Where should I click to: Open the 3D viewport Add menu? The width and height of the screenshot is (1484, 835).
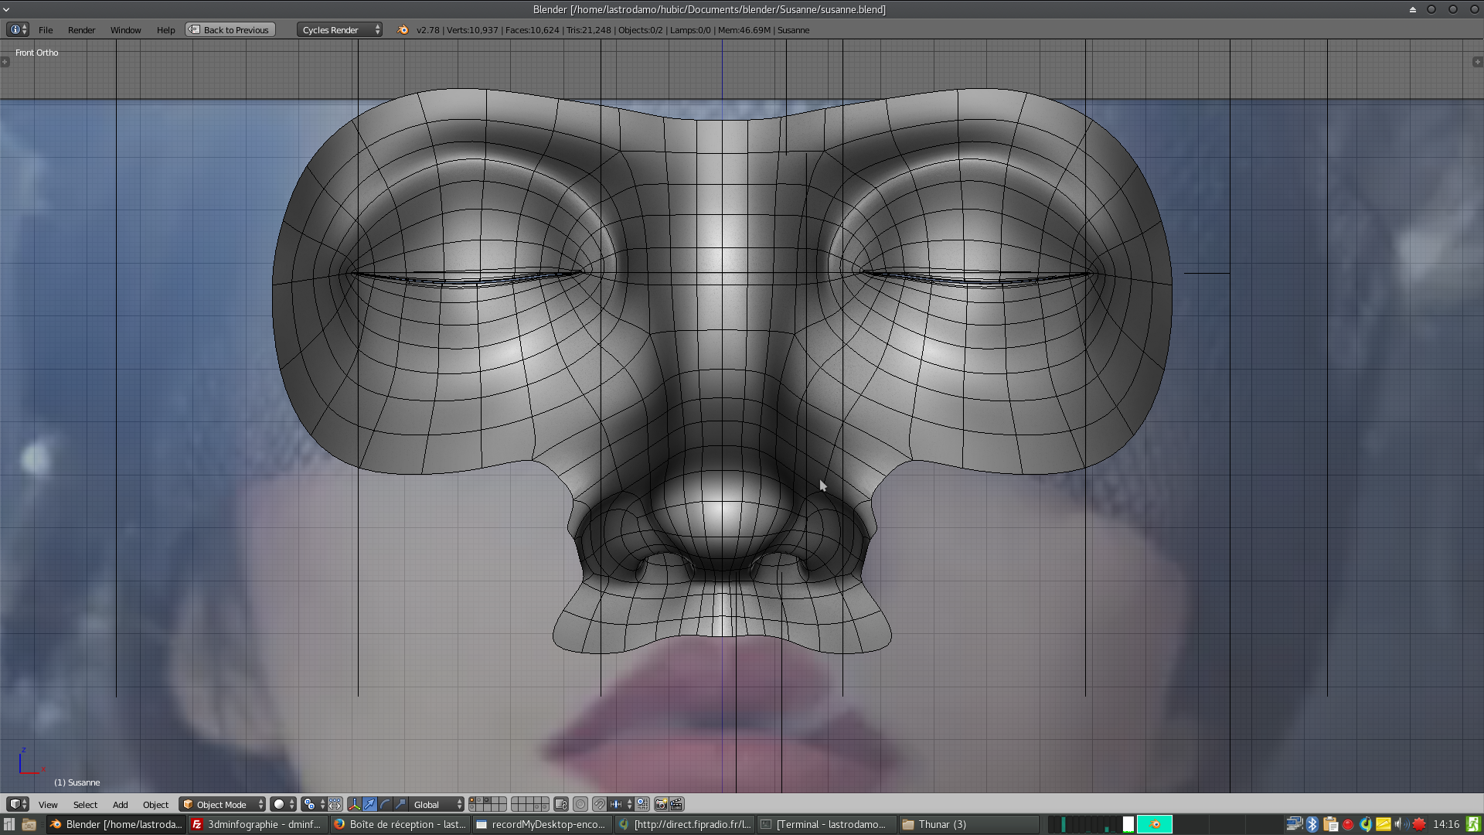[x=120, y=805]
